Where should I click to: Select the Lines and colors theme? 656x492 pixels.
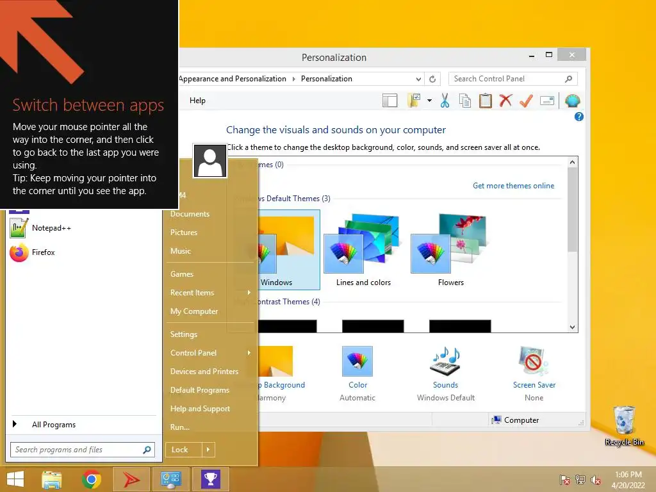click(364, 250)
